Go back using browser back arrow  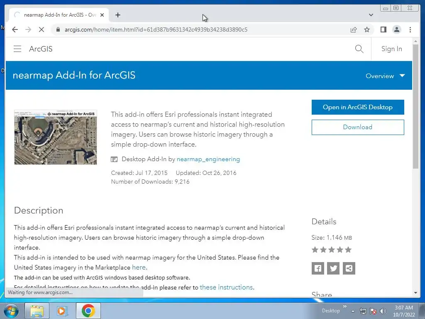(15, 29)
